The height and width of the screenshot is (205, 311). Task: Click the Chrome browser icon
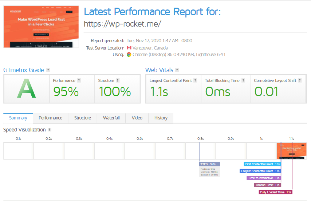pos(129,55)
